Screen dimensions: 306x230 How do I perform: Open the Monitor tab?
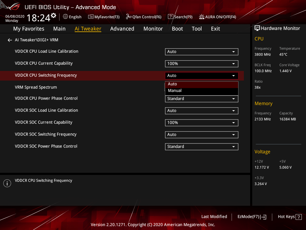coord(153,29)
